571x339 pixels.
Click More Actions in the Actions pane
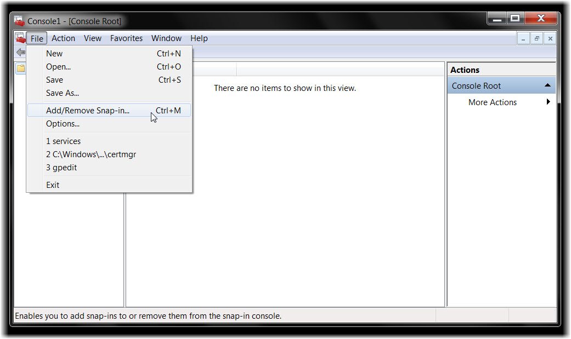pyautogui.click(x=493, y=102)
